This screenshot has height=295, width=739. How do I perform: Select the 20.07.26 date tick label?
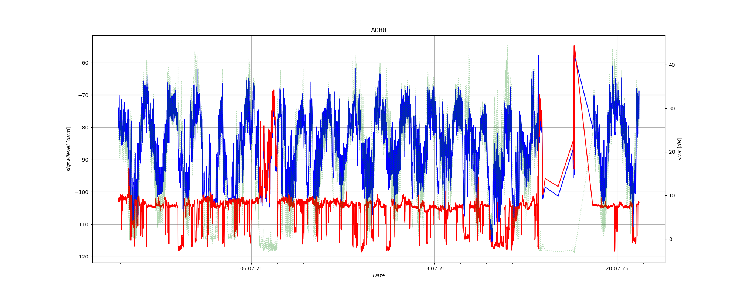(x=617, y=268)
